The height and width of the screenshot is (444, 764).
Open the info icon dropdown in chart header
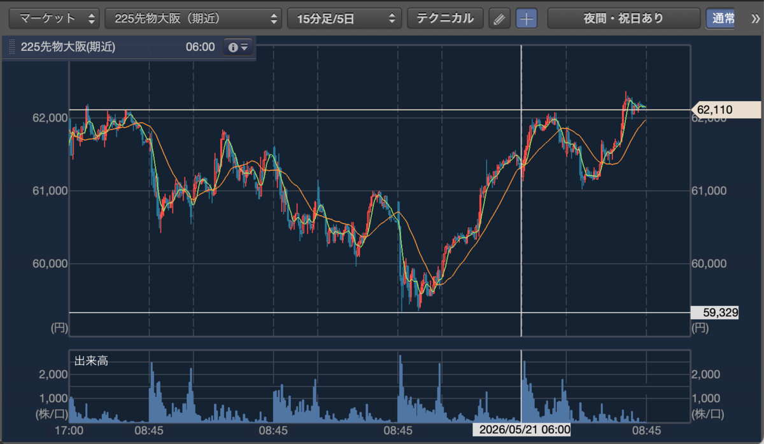pos(237,47)
